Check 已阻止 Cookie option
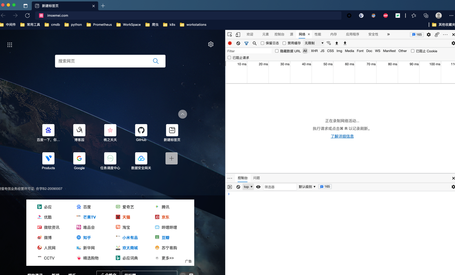 tap(413, 51)
